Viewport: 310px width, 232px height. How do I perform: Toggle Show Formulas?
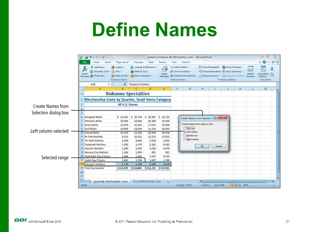(x=232, y=67)
